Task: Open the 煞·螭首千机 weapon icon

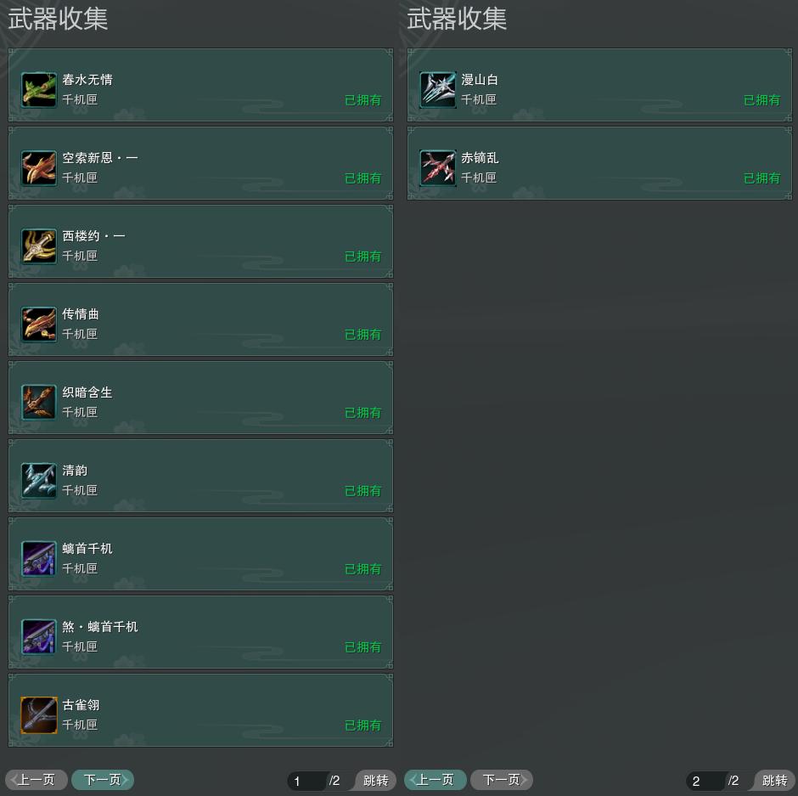Action: (39, 637)
